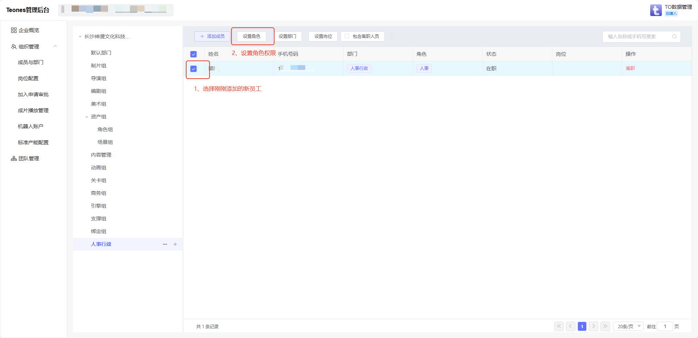The image size is (698, 338).
Task: Go to the first page arrow
Action: (x=559, y=326)
